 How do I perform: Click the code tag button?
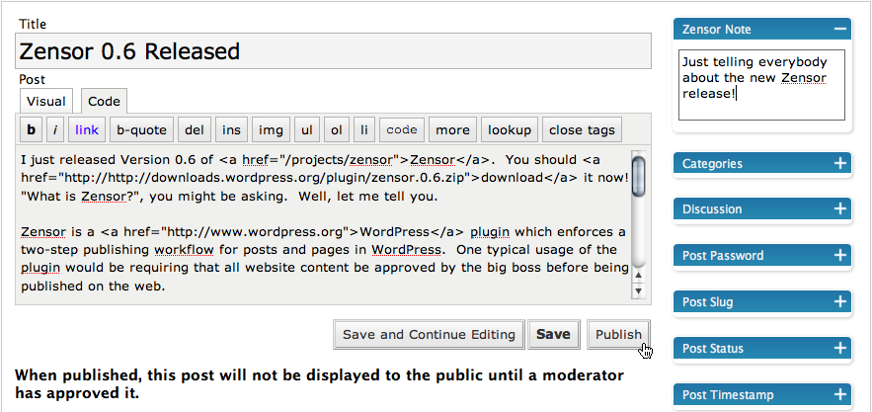(x=402, y=129)
